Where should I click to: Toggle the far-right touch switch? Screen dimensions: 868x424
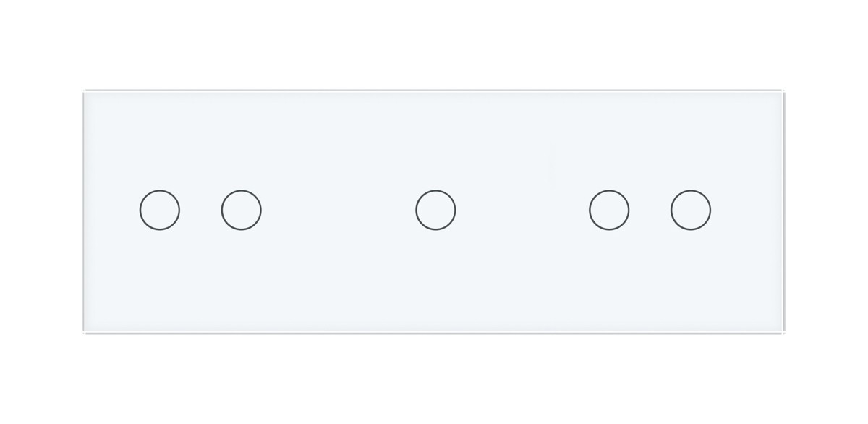tap(691, 211)
